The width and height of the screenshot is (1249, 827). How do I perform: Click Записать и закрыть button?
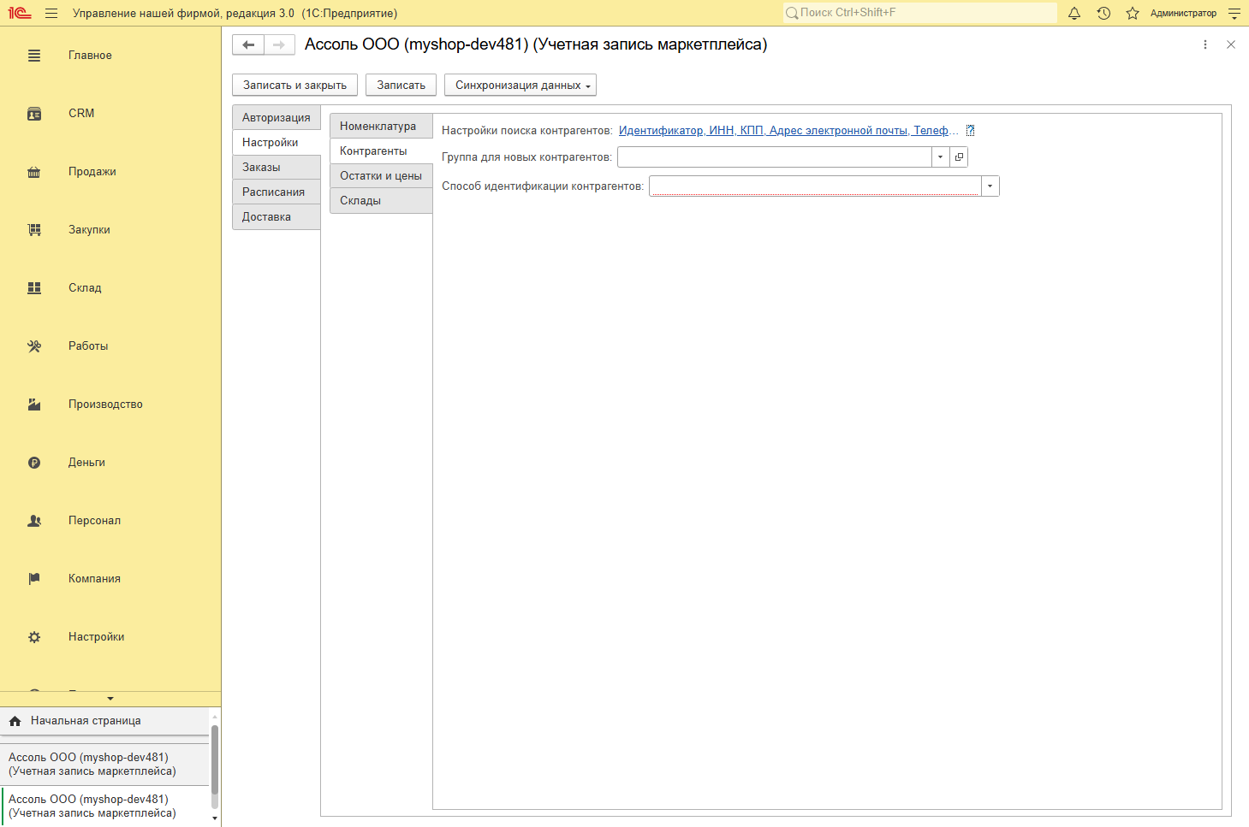[295, 86]
